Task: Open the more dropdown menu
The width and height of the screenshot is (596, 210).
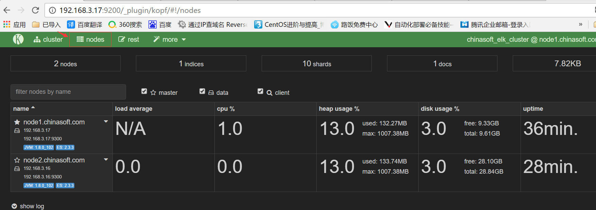Action: [170, 39]
